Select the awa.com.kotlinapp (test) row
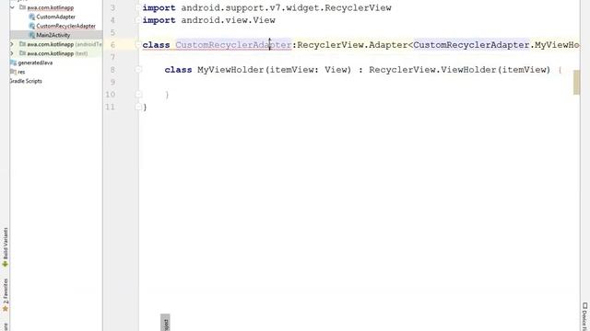Viewport: 590px width, 331px height. tap(57, 53)
